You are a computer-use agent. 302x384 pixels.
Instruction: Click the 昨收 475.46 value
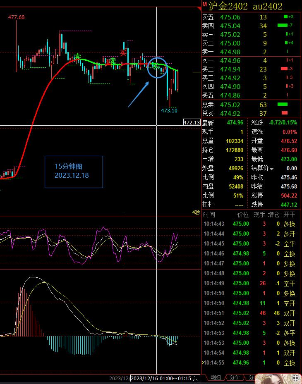pyautogui.click(x=289, y=177)
